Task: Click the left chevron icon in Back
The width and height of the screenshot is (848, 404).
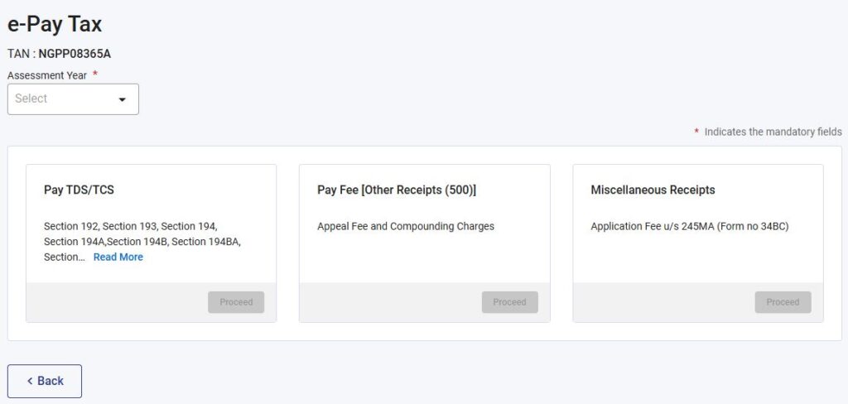Action: tap(30, 381)
